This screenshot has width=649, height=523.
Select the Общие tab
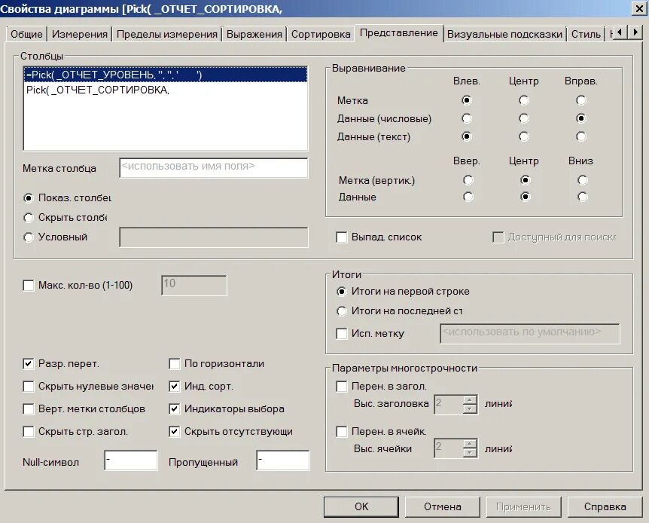28,34
